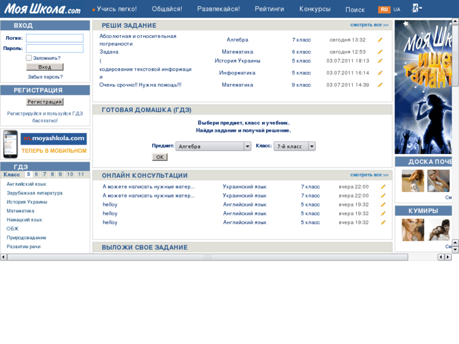
Task: Click pencil icon in Информатика task row
Action: (x=380, y=73)
